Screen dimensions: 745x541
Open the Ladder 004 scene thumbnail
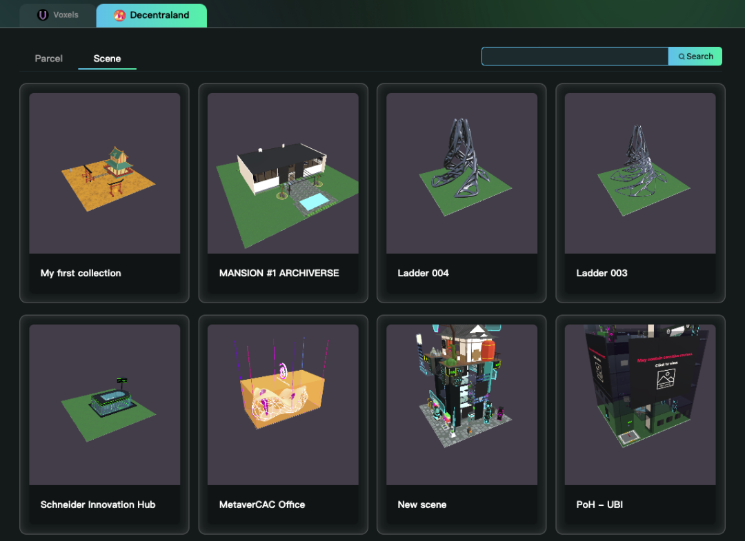click(461, 173)
